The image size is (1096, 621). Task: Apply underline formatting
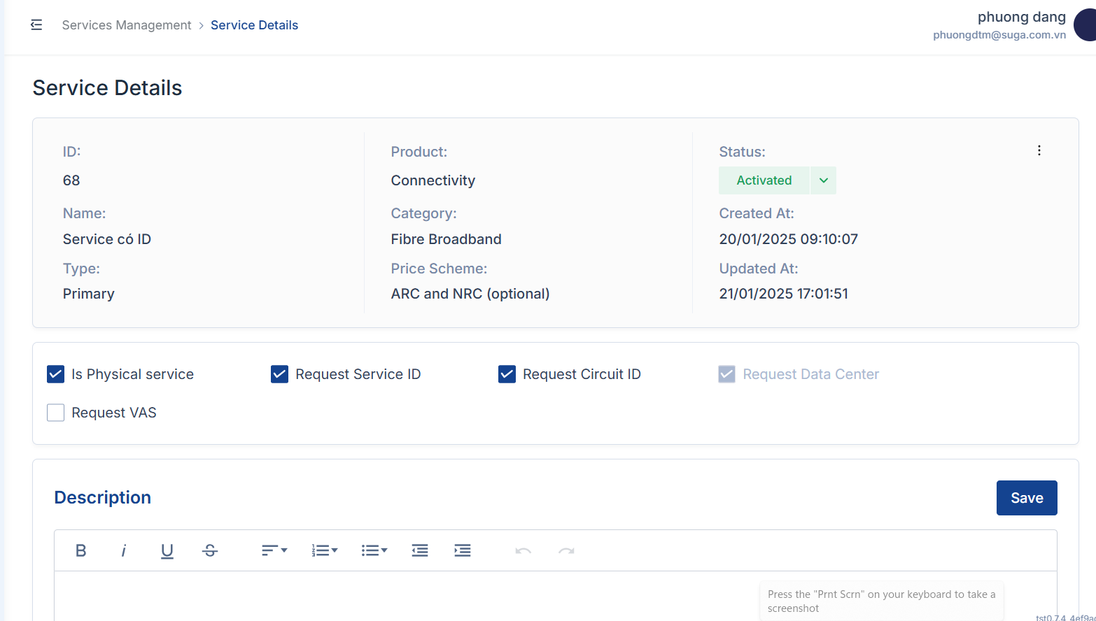click(x=167, y=551)
